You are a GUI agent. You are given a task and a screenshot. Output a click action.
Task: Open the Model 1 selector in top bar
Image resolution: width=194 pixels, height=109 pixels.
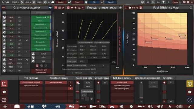click(61, 2)
